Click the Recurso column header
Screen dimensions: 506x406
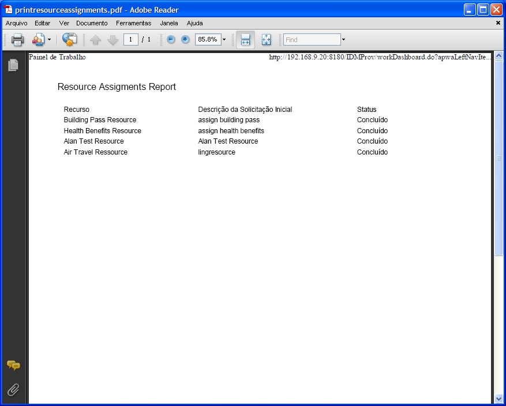point(77,110)
